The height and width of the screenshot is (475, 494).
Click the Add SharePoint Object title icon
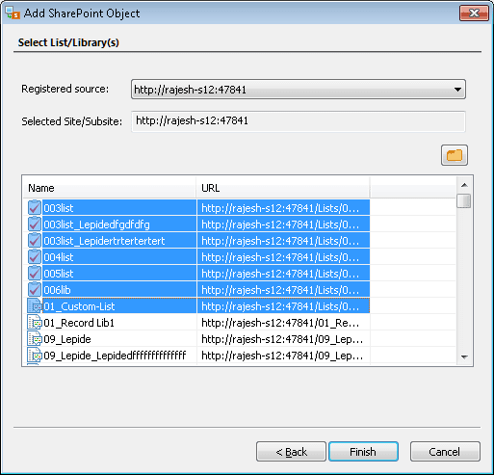tap(13, 13)
